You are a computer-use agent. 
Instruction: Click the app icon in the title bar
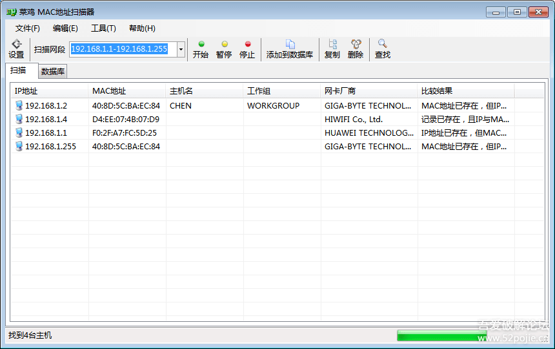[x=12, y=12]
